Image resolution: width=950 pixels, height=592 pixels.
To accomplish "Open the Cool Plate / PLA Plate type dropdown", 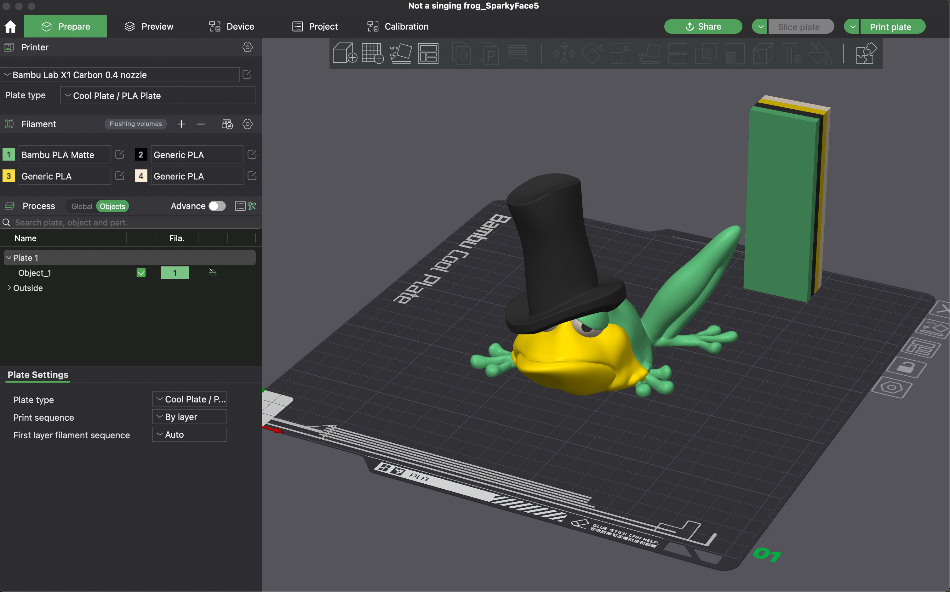I will 158,95.
